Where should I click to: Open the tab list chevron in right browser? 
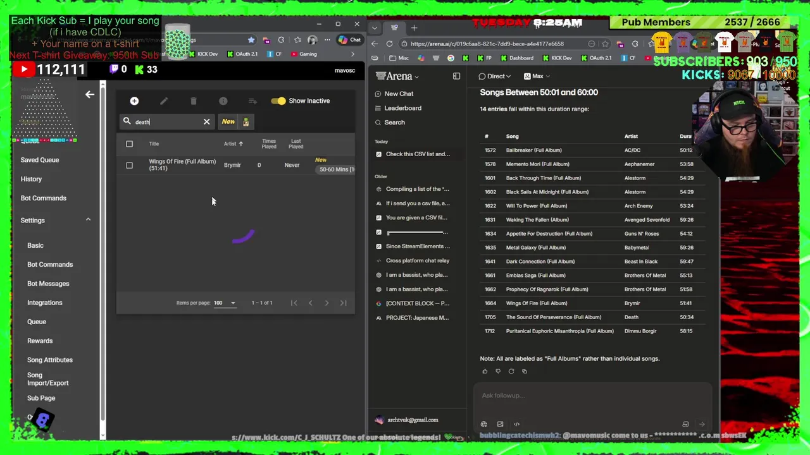[375, 28]
